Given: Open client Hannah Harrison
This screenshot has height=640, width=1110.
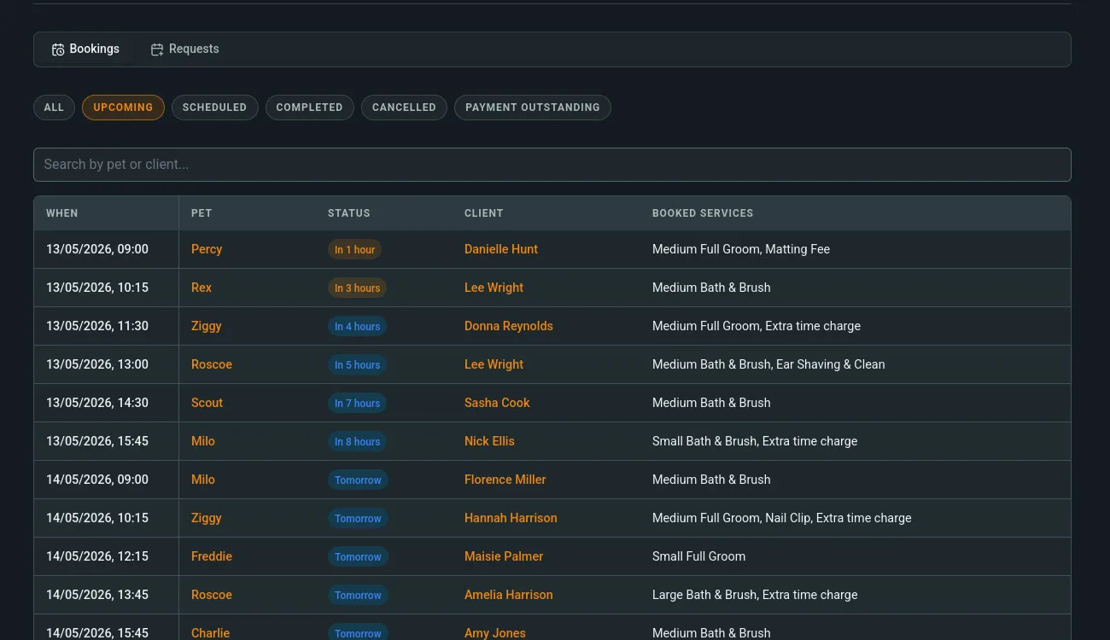Looking at the screenshot, I should pyautogui.click(x=511, y=518).
